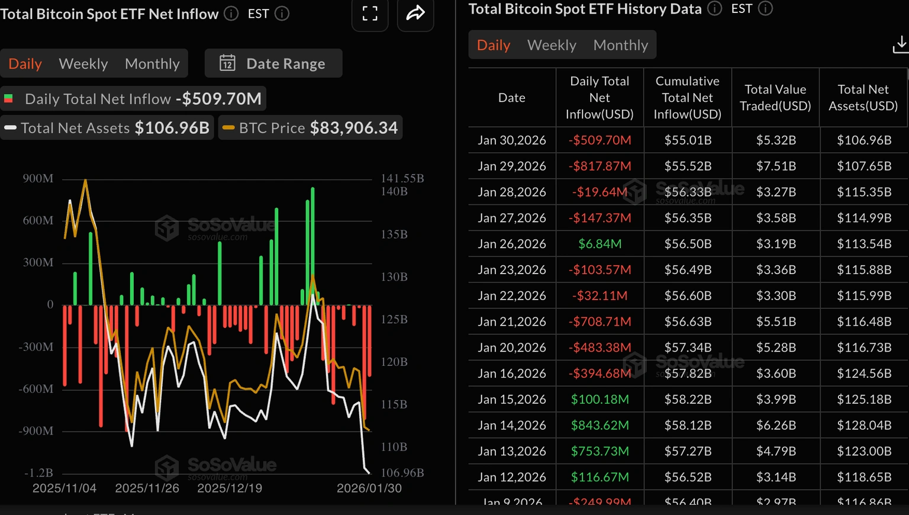The image size is (909, 515).
Task: Select the Monthly tab in history table
Action: (620, 44)
